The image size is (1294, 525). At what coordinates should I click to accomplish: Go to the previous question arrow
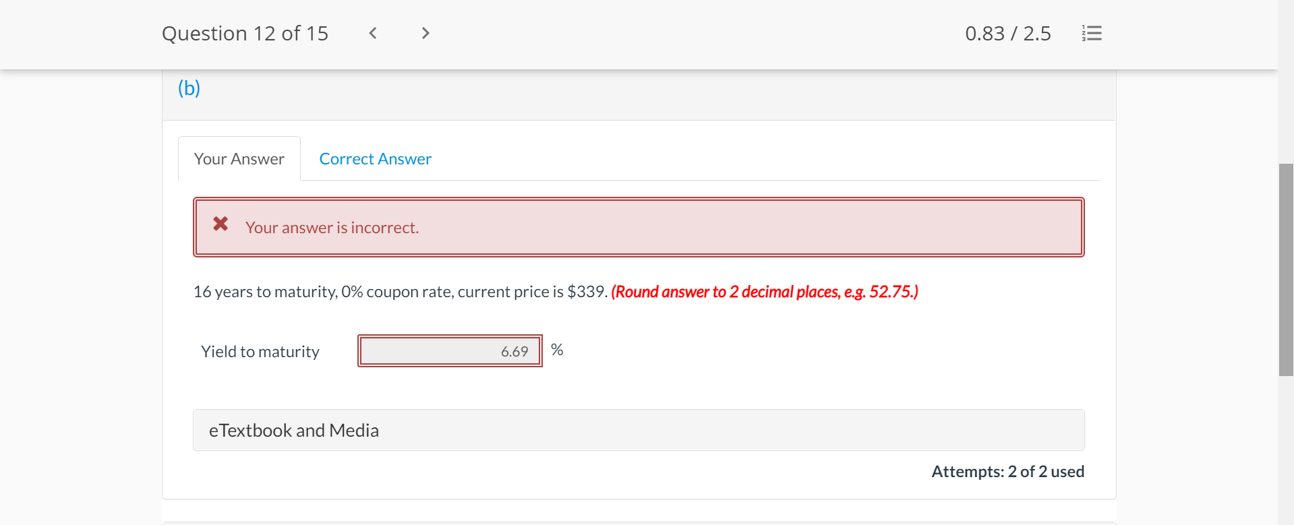click(373, 33)
